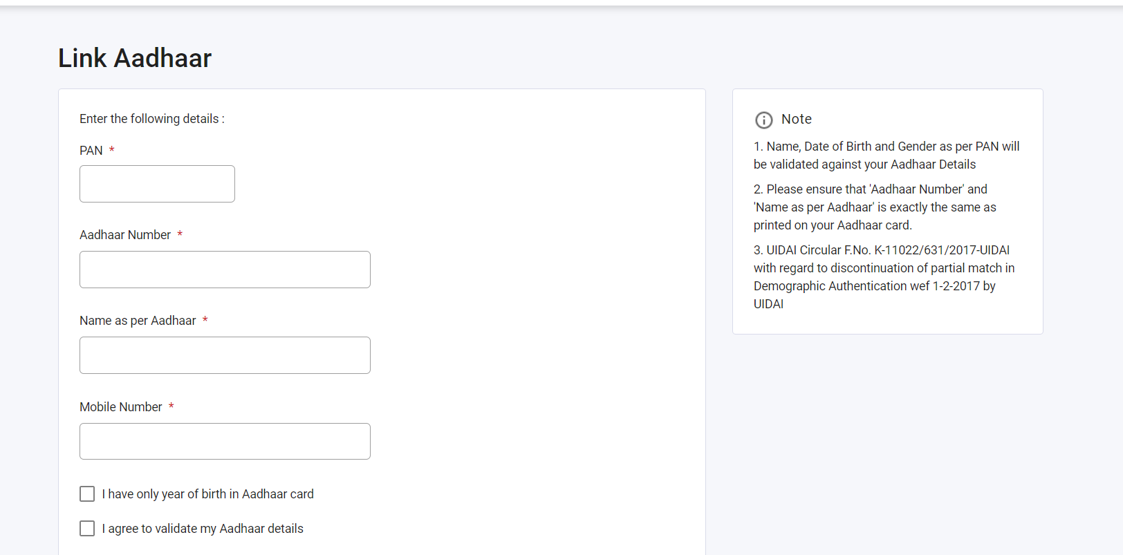Click the Mobile Number label
This screenshot has height=555, width=1123.
tap(121, 407)
